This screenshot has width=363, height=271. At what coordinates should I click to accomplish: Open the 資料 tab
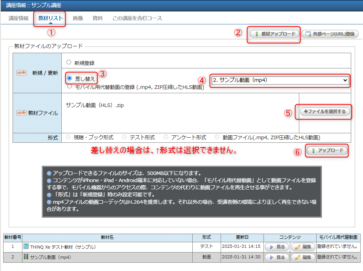pyautogui.click(x=98, y=18)
